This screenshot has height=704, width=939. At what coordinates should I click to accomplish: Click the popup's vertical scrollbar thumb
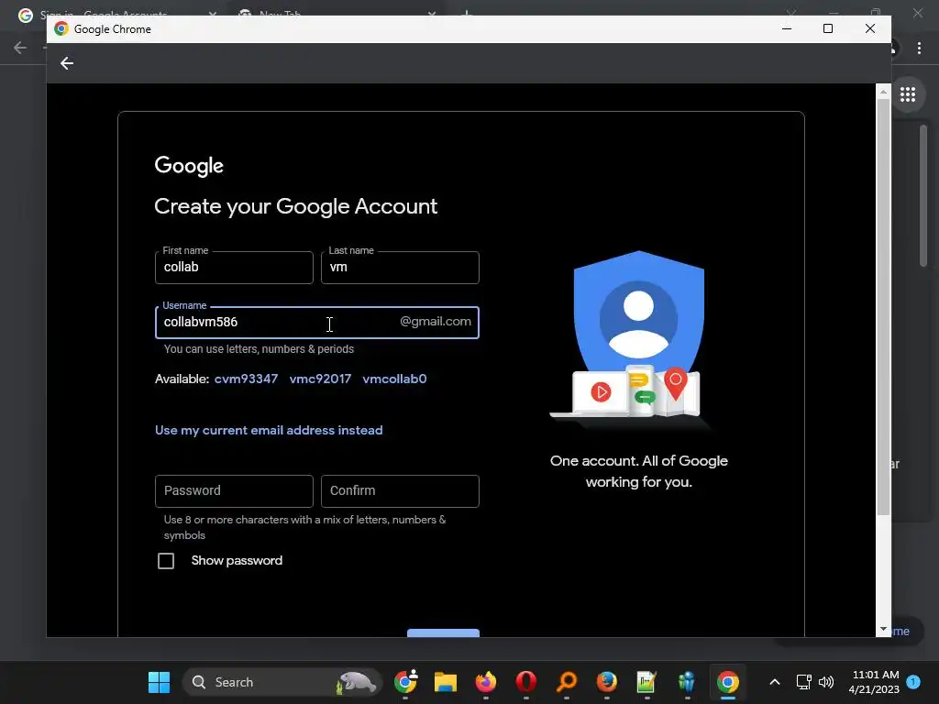coord(883,306)
